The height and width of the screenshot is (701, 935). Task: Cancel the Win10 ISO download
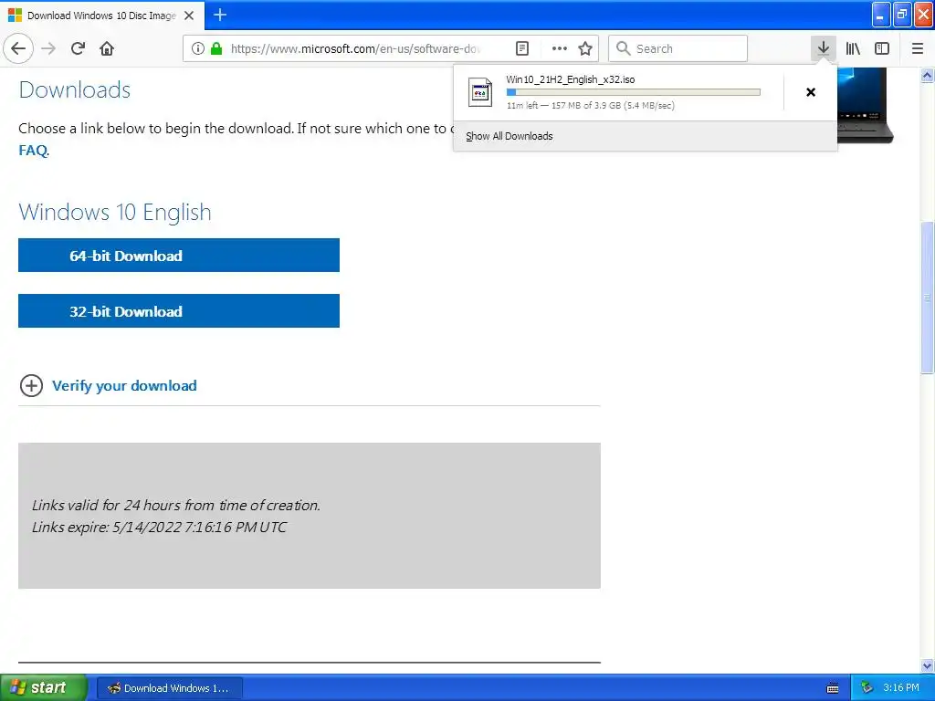click(811, 92)
